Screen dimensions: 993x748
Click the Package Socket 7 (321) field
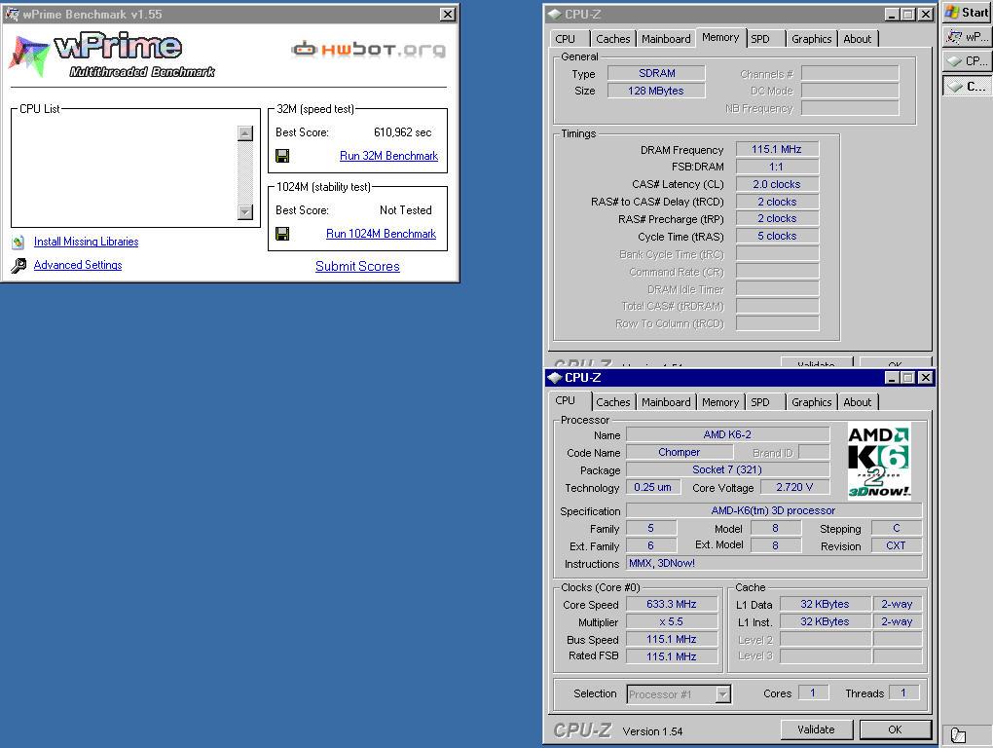(x=727, y=469)
